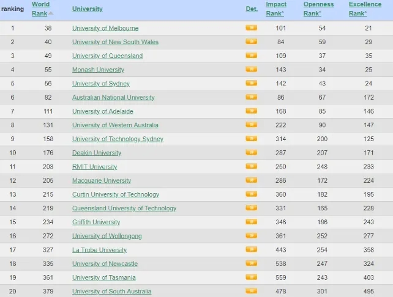Viewport: 393px width, 297px height.
Task: Open details icon for University of Adelaide
Action: click(x=252, y=111)
